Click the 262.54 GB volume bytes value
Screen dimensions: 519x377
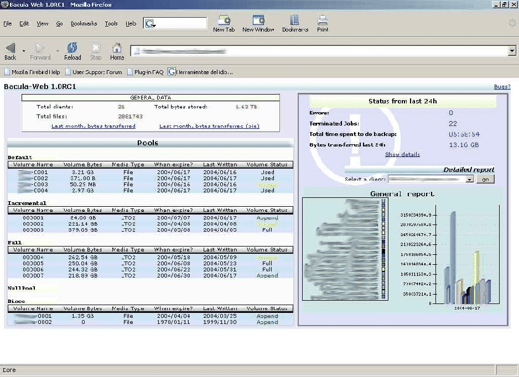83,257
